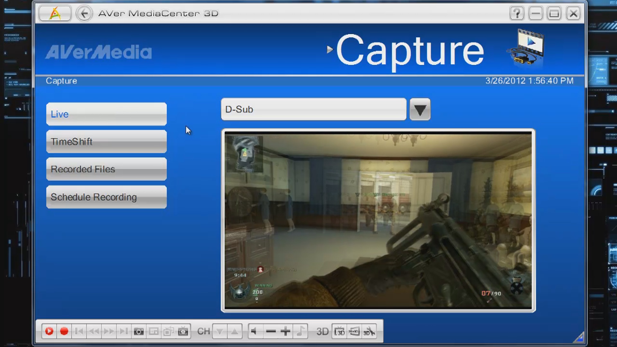This screenshot has height=347, width=617.
Task: Open 3D settings with wrench icon
Action: (369, 332)
